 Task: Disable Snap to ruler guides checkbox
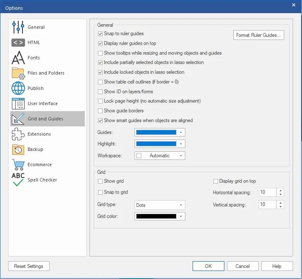coord(100,33)
